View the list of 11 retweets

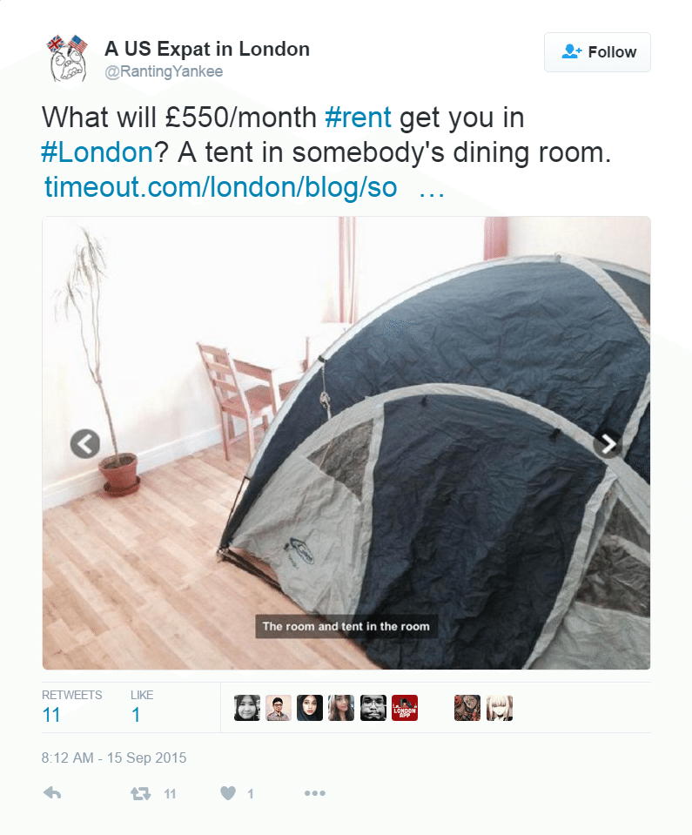pos(72,707)
